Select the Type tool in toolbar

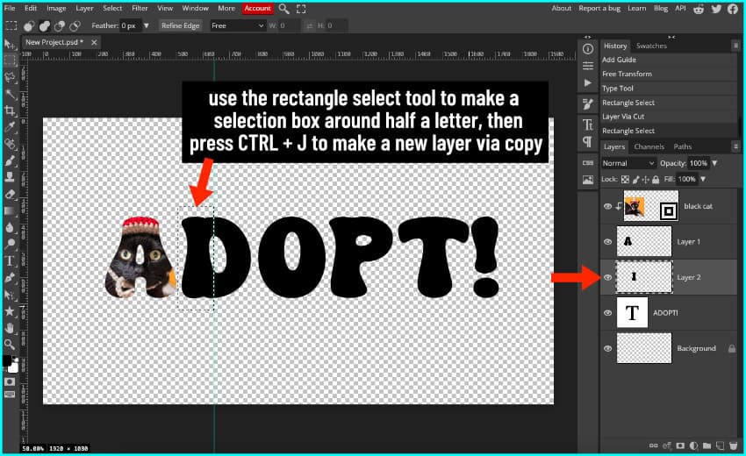pos(10,260)
